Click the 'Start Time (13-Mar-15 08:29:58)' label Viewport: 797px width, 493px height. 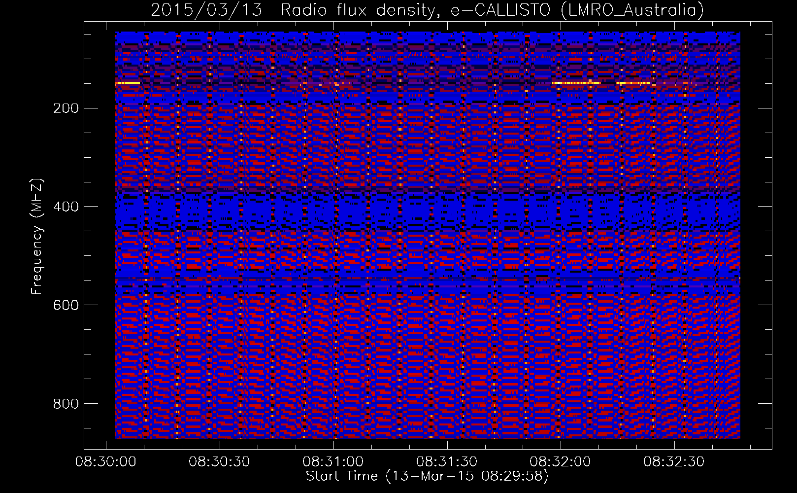tap(427, 476)
